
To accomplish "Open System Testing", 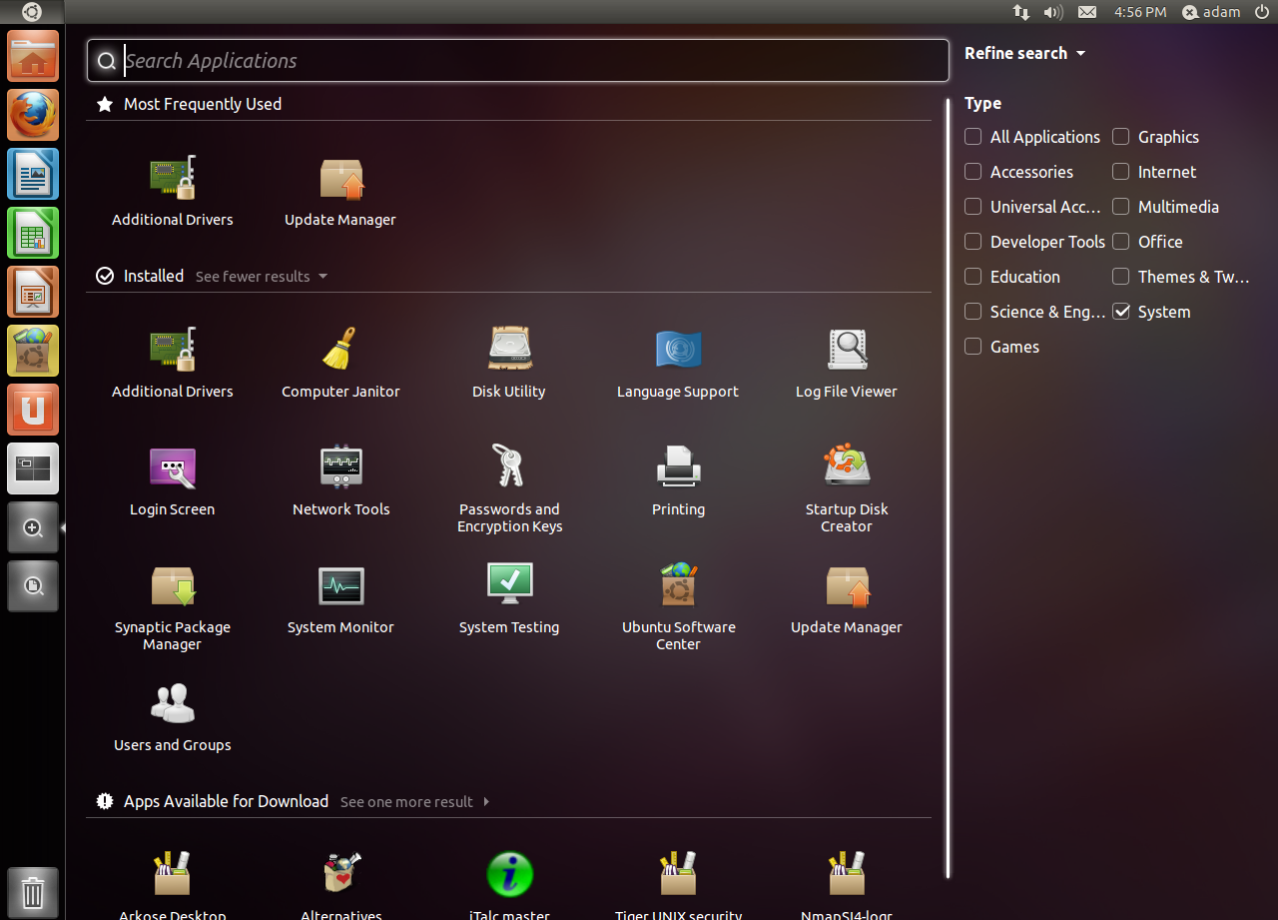I will tap(509, 598).
